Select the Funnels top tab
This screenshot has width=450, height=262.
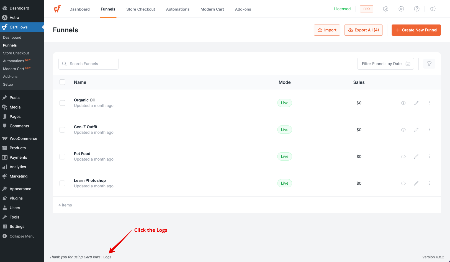[x=108, y=9]
